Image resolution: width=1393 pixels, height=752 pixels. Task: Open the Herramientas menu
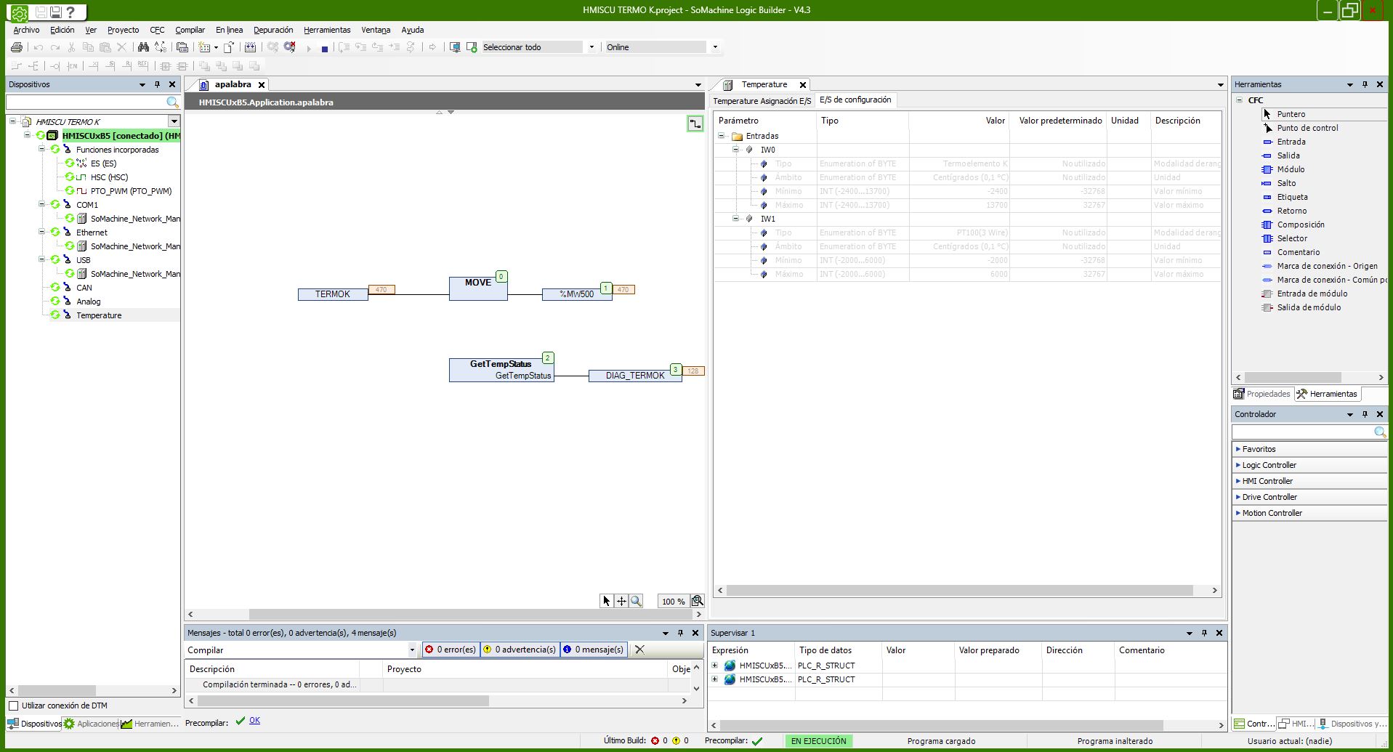(327, 30)
